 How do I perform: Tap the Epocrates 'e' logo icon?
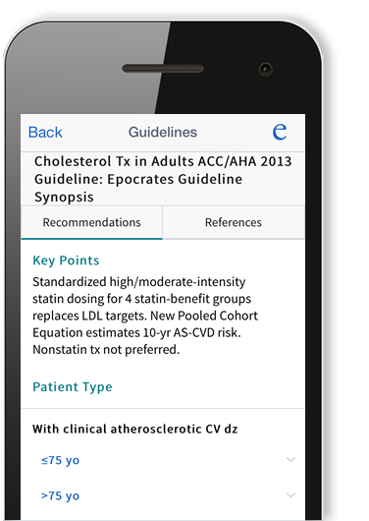280,132
